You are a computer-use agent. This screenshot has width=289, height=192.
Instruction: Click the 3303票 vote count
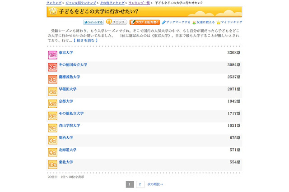[x=234, y=53]
